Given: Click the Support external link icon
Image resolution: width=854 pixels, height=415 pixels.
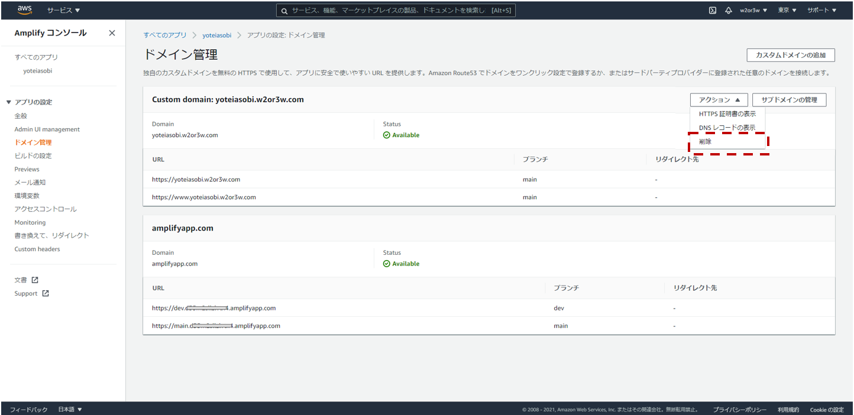Looking at the screenshot, I should click(46, 294).
